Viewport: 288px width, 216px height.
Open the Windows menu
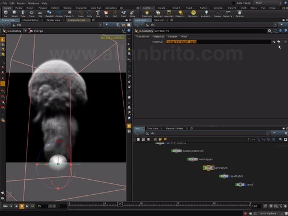tap(33, 3)
